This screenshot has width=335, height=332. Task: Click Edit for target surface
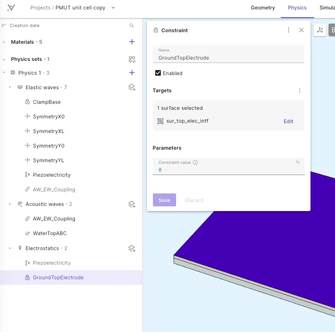[288, 121]
